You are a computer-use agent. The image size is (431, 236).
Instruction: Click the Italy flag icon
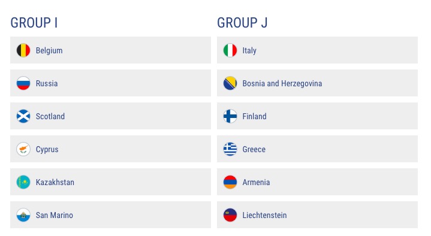[x=230, y=50]
